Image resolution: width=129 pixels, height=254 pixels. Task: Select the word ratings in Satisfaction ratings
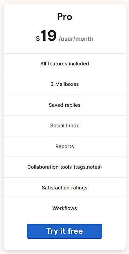click(x=79, y=188)
